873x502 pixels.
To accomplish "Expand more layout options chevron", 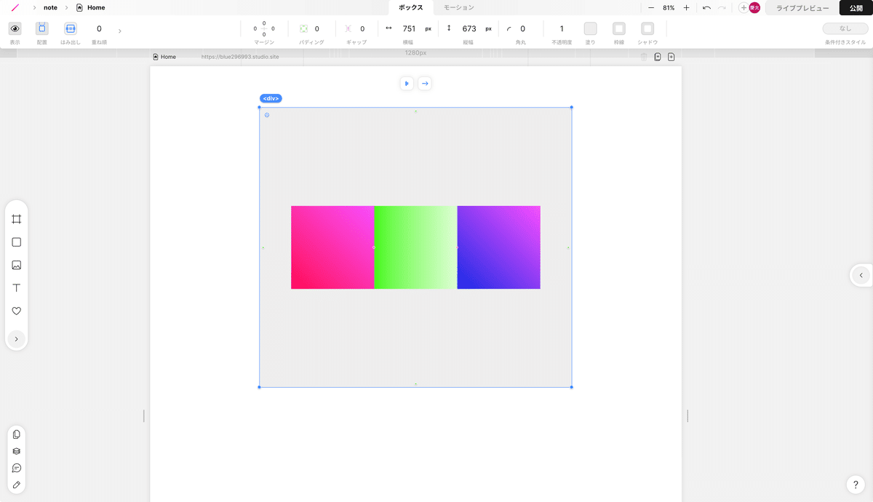I will coord(120,31).
